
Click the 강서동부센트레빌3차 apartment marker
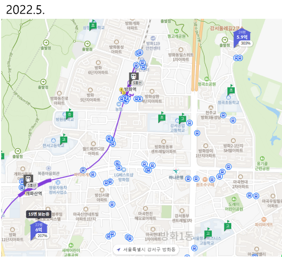pos(182,210)
